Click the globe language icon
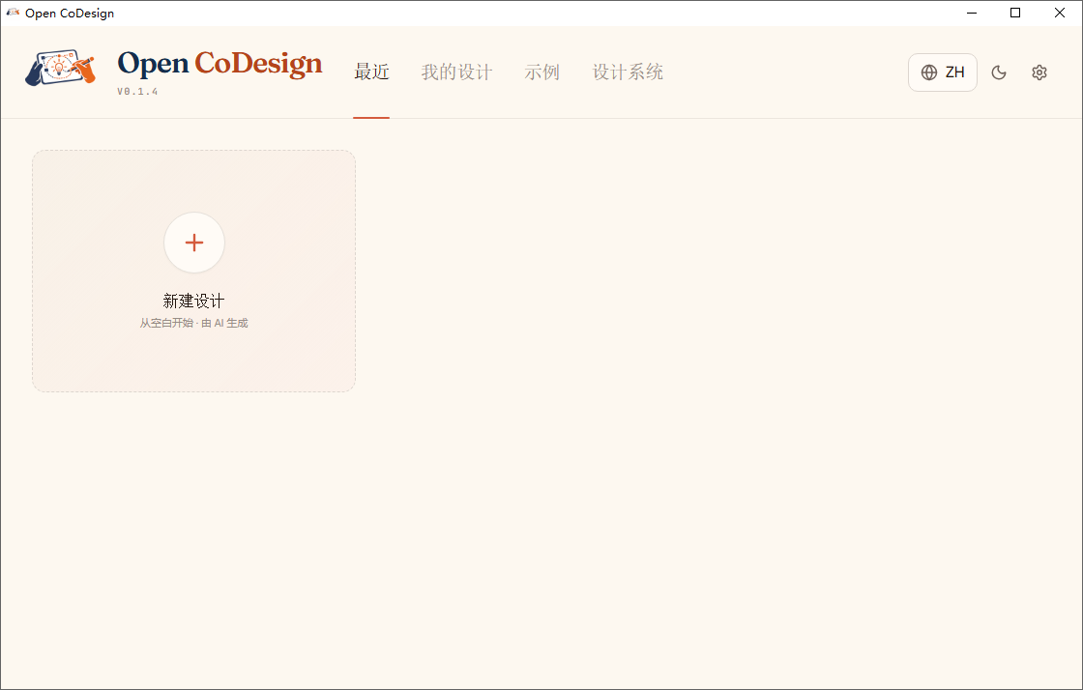 (929, 72)
